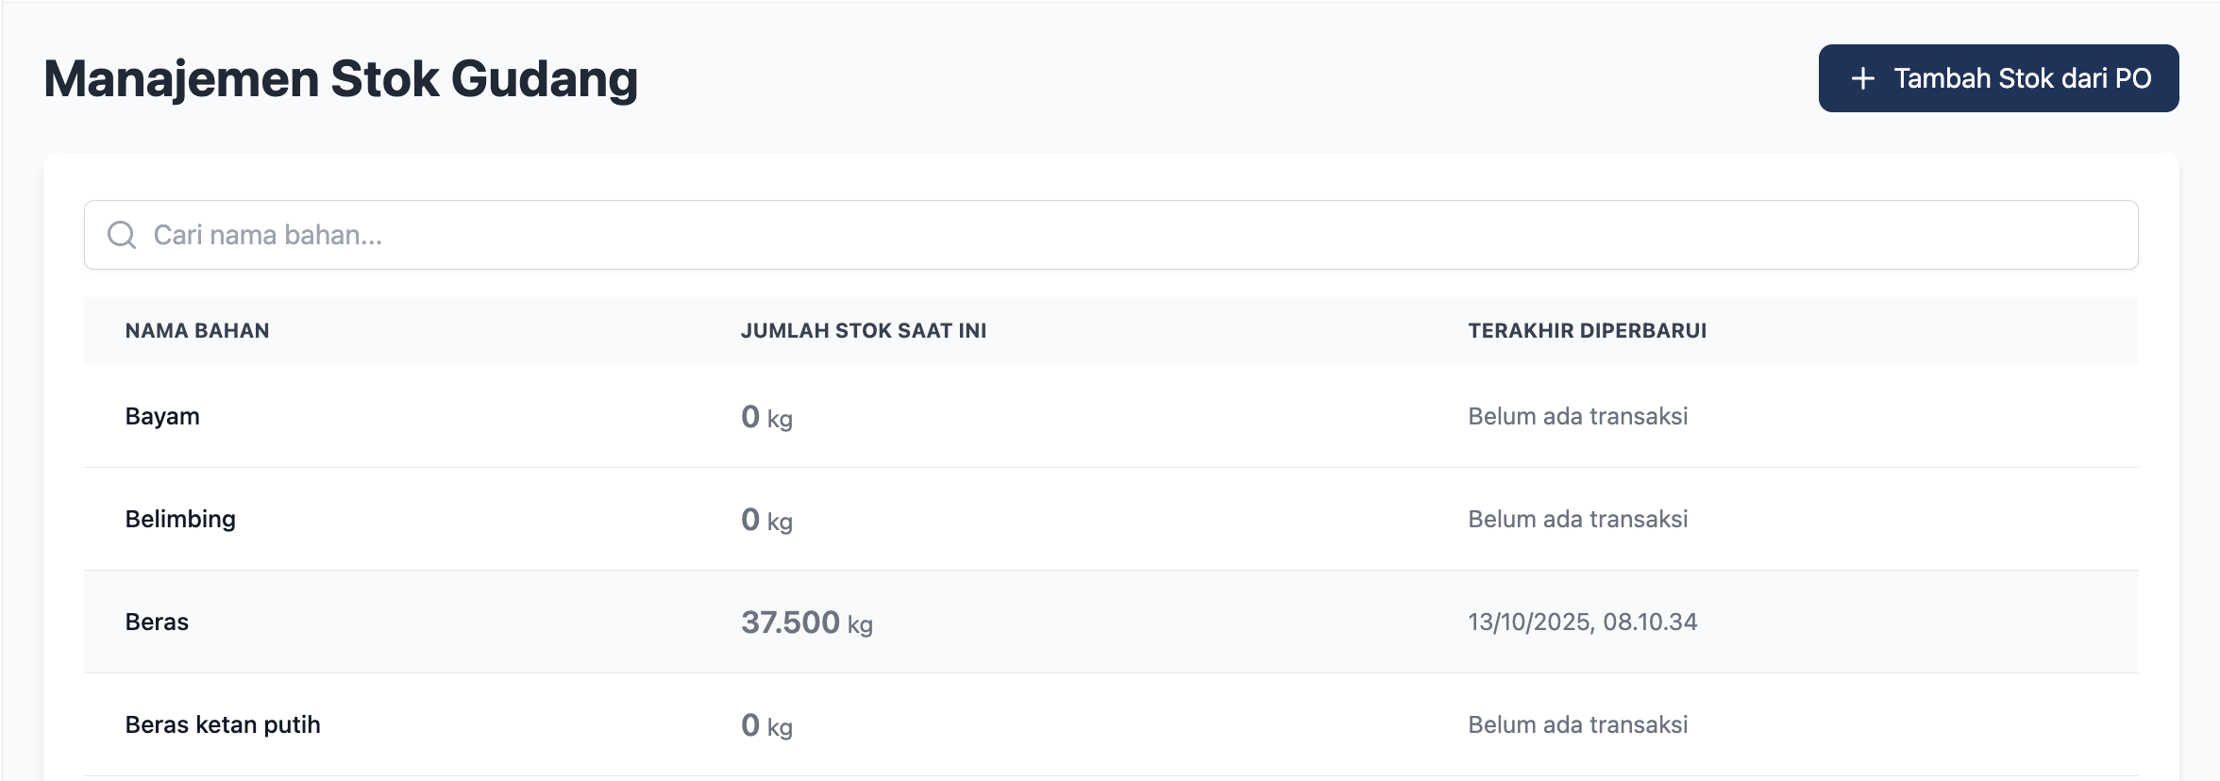2220x781 pixels.
Task: Click the magnifier icon in search bar
Action: [x=122, y=235]
